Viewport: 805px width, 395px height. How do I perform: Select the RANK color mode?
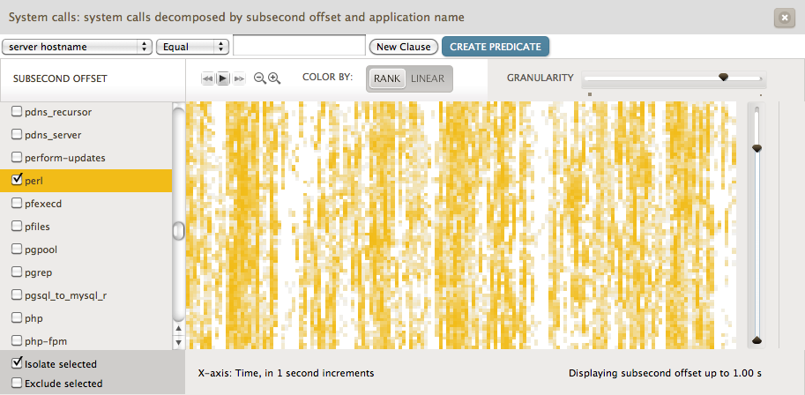(x=386, y=78)
